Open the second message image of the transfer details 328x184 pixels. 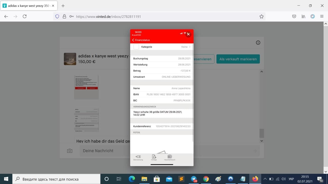click(86, 120)
